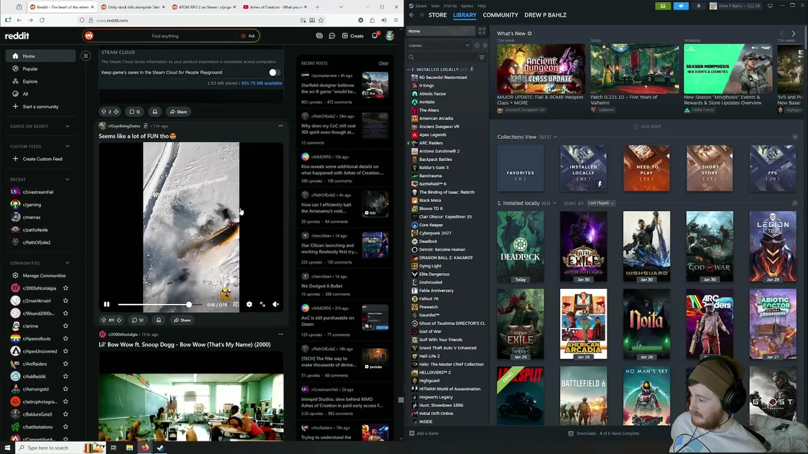
Task: Collapse the Communities section
Action: point(68,263)
